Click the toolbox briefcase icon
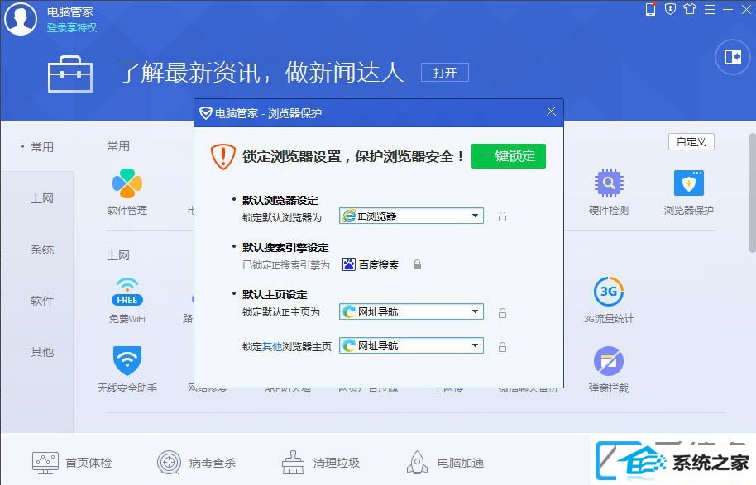Screen dimensions: 756x485 coord(70,74)
